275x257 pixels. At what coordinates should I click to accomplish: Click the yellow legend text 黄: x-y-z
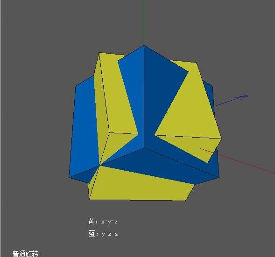(103, 222)
